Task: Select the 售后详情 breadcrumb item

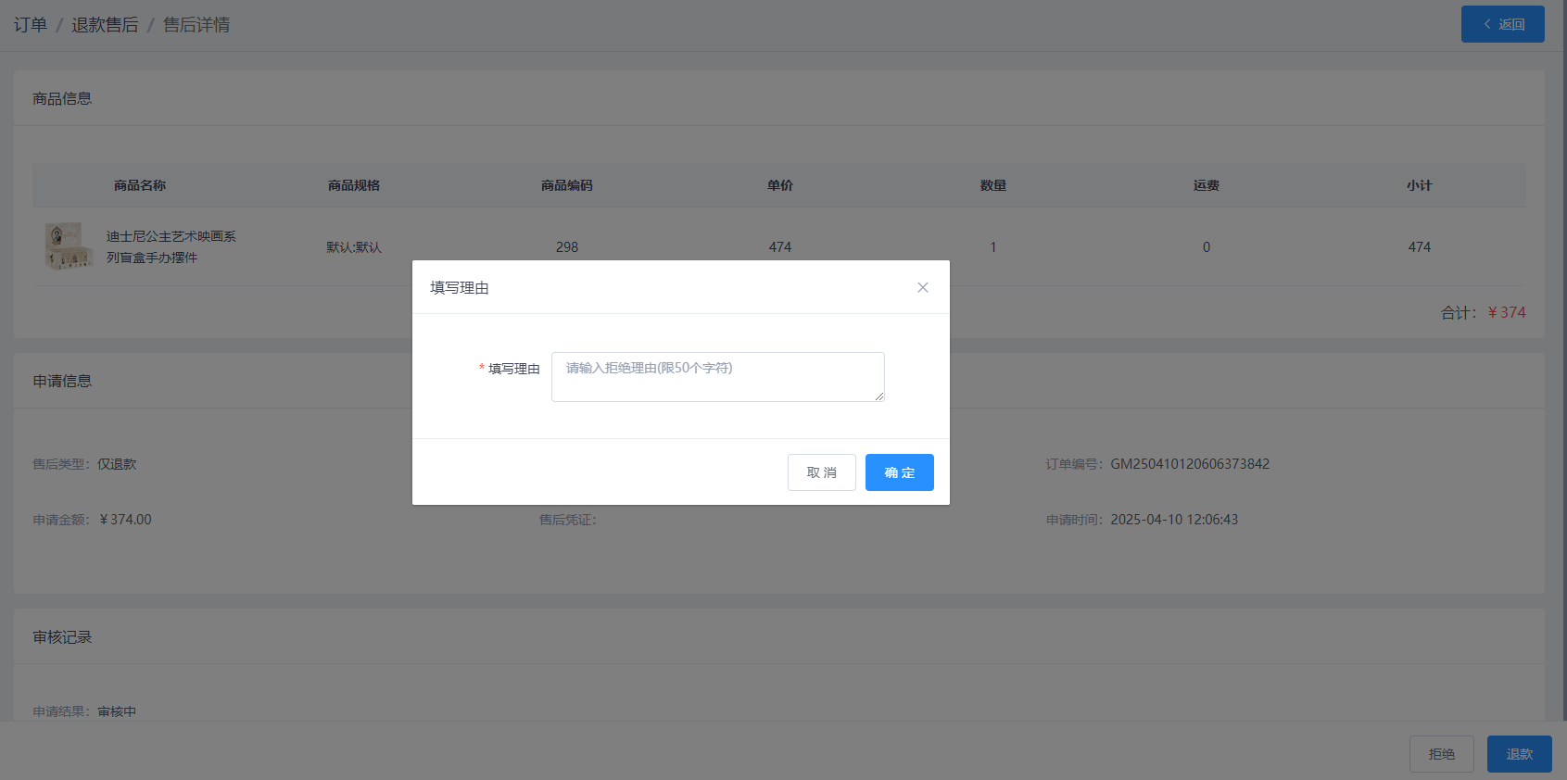Action: point(196,25)
